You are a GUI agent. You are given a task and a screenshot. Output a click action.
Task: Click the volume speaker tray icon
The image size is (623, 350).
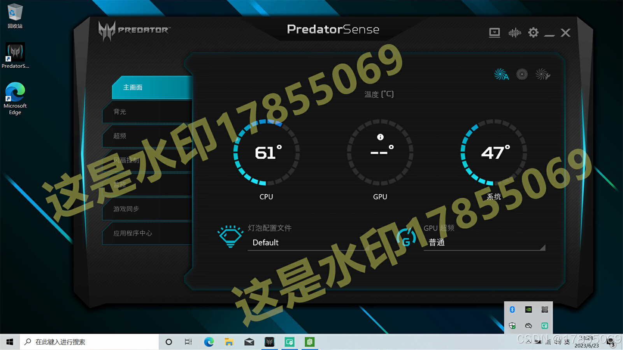[558, 342]
